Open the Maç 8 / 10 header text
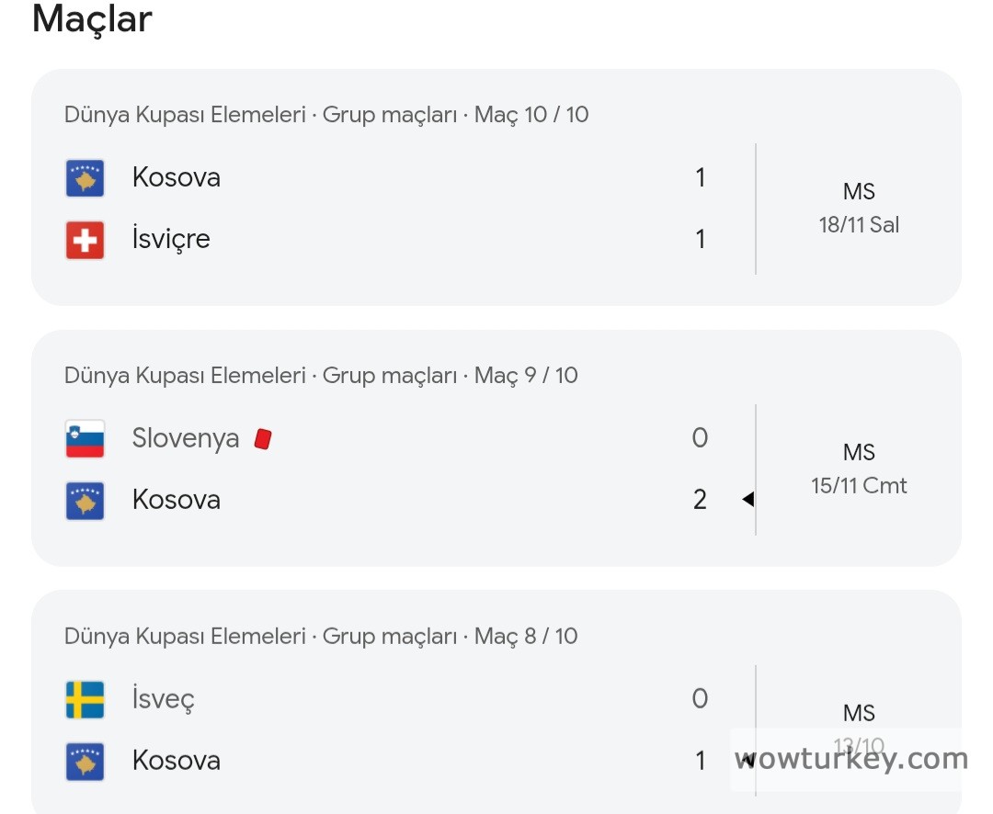Image resolution: width=993 pixels, height=814 pixels. [321, 637]
